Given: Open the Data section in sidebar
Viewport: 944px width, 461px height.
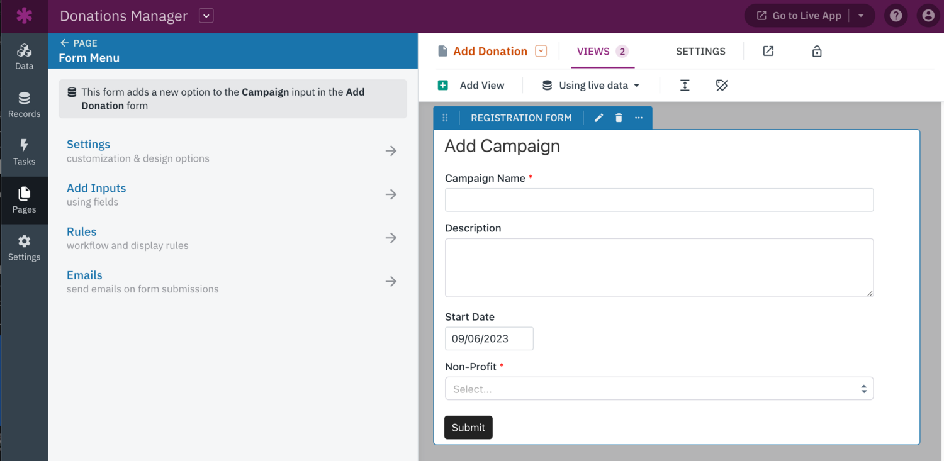Looking at the screenshot, I should tap(24, 57).
